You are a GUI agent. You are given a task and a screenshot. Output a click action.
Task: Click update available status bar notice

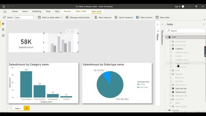pos(189,112)
